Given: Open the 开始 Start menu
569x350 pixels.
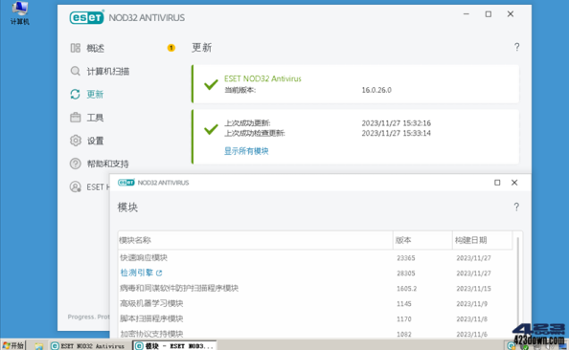Looking at the screenshot, I should click(x=13, y=345).
